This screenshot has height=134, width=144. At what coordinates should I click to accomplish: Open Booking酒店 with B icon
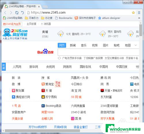(x=51, y=106)
